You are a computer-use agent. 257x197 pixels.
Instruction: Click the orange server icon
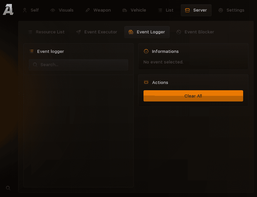click(187, 10)
